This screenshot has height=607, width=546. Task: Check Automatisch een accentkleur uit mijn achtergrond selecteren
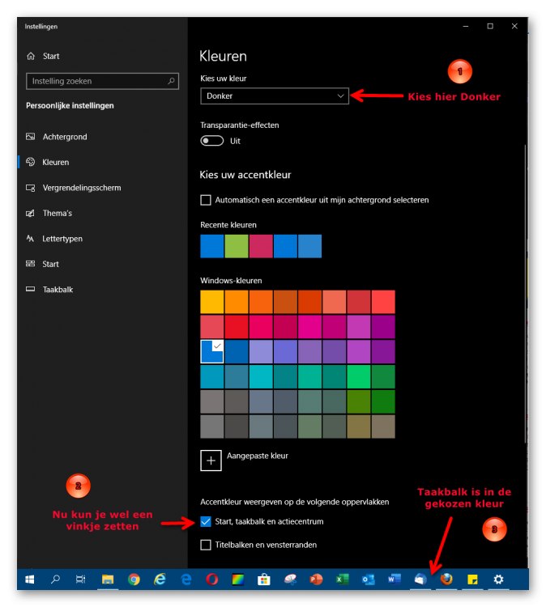click(x=206, y=200)
